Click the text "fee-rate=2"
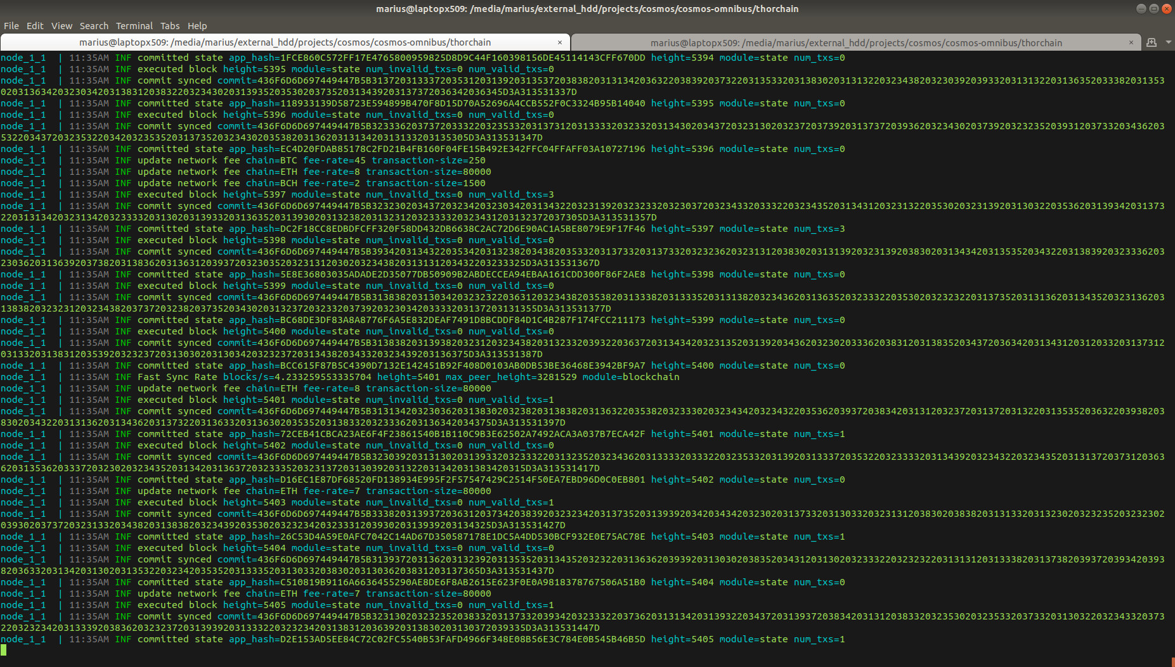The height and width of the screenshot is (667, 1175). (332, 183)
